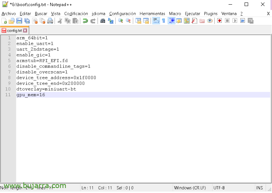The height and width of the screenshot is (193, 272).
Task: Open Find with the binoculars icon
Action: [x=103, y=21]
